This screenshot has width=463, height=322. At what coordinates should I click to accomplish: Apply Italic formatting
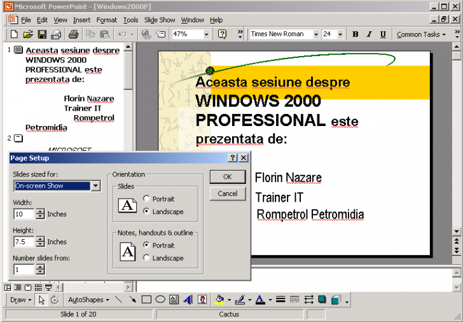pyautogui.click(x=369, y=34)
